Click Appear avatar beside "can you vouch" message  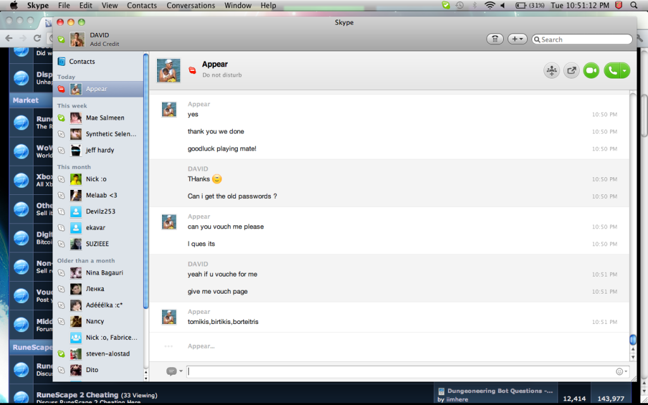point(169,222)
